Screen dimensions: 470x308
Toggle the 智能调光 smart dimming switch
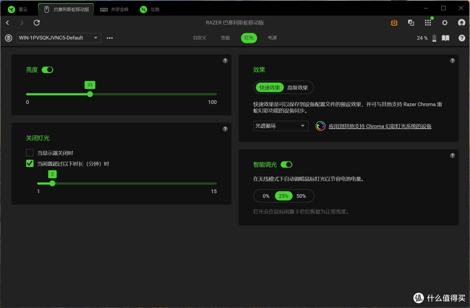tap(286, 165)
